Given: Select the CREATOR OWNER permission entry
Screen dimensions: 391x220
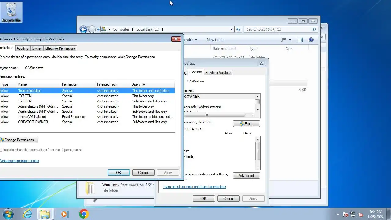Looking at the screenshot, I should [87, 122].
